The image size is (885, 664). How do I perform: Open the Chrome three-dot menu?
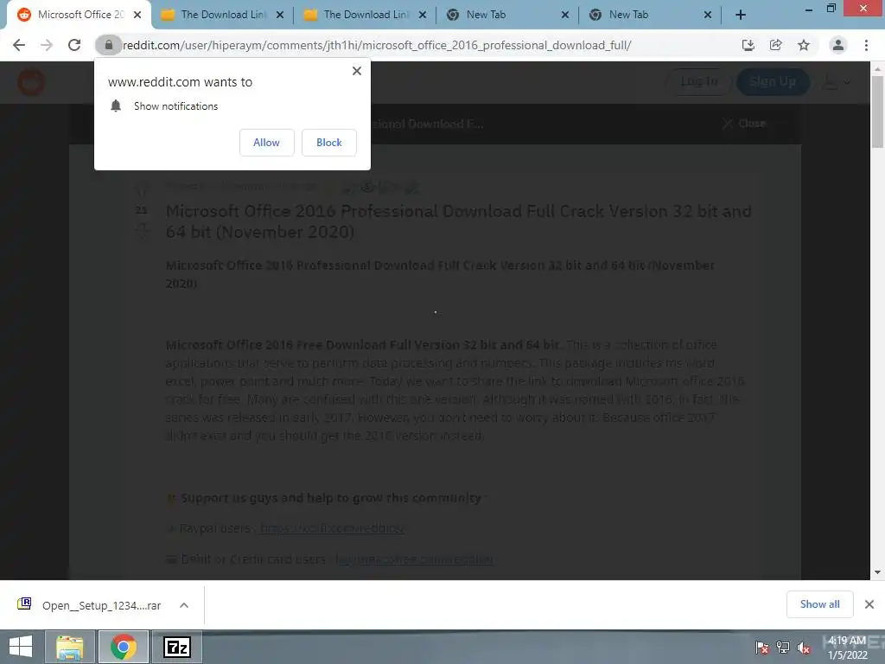pos(866,45)
